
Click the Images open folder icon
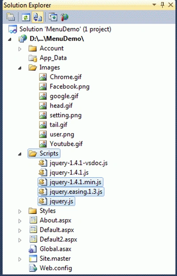point(33,68)
